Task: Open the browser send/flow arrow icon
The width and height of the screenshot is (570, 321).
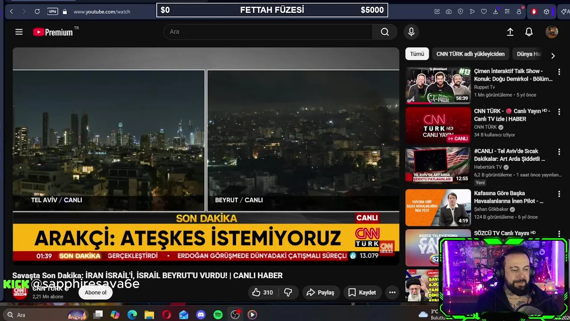Action: click(x=472, y=12)
